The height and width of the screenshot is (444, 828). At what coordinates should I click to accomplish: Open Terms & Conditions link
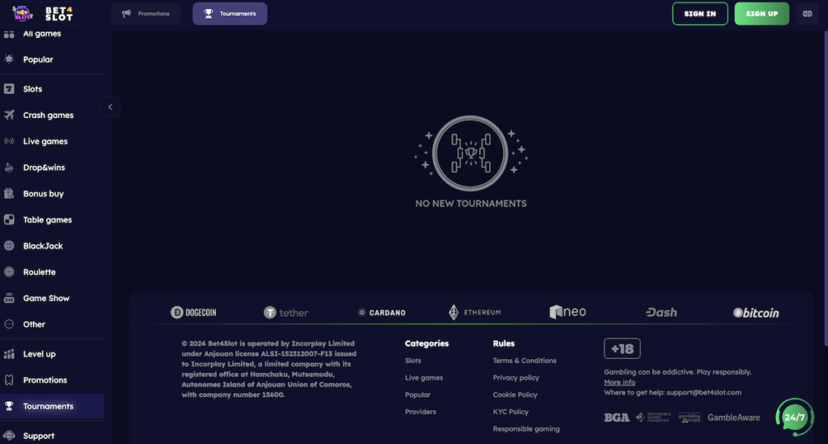pyautogui.click(x=525, y=361)
